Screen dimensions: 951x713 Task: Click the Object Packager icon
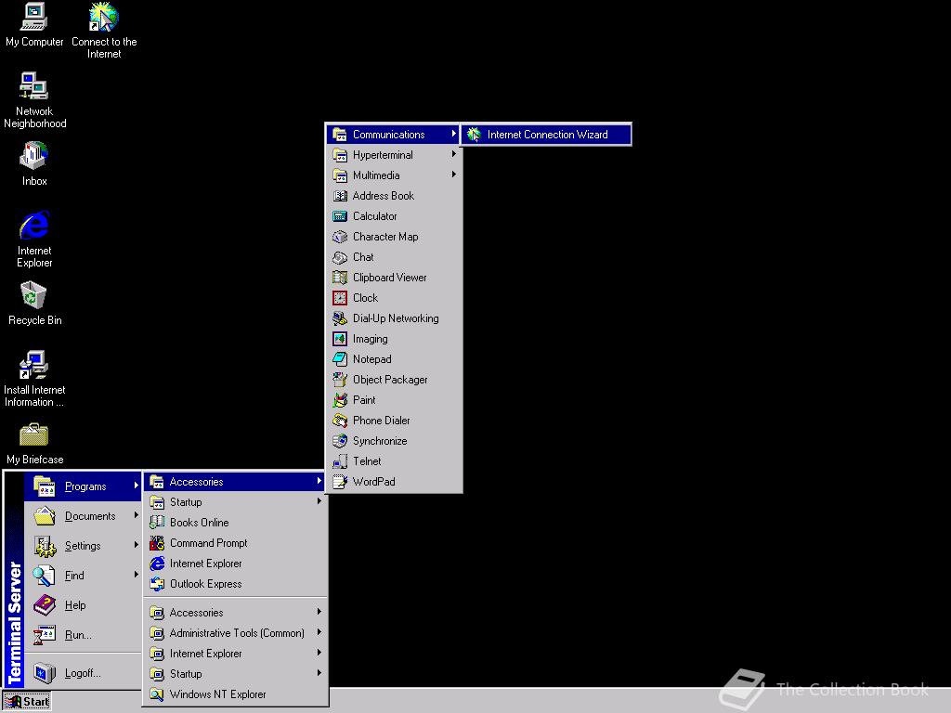tap(340, 380)
